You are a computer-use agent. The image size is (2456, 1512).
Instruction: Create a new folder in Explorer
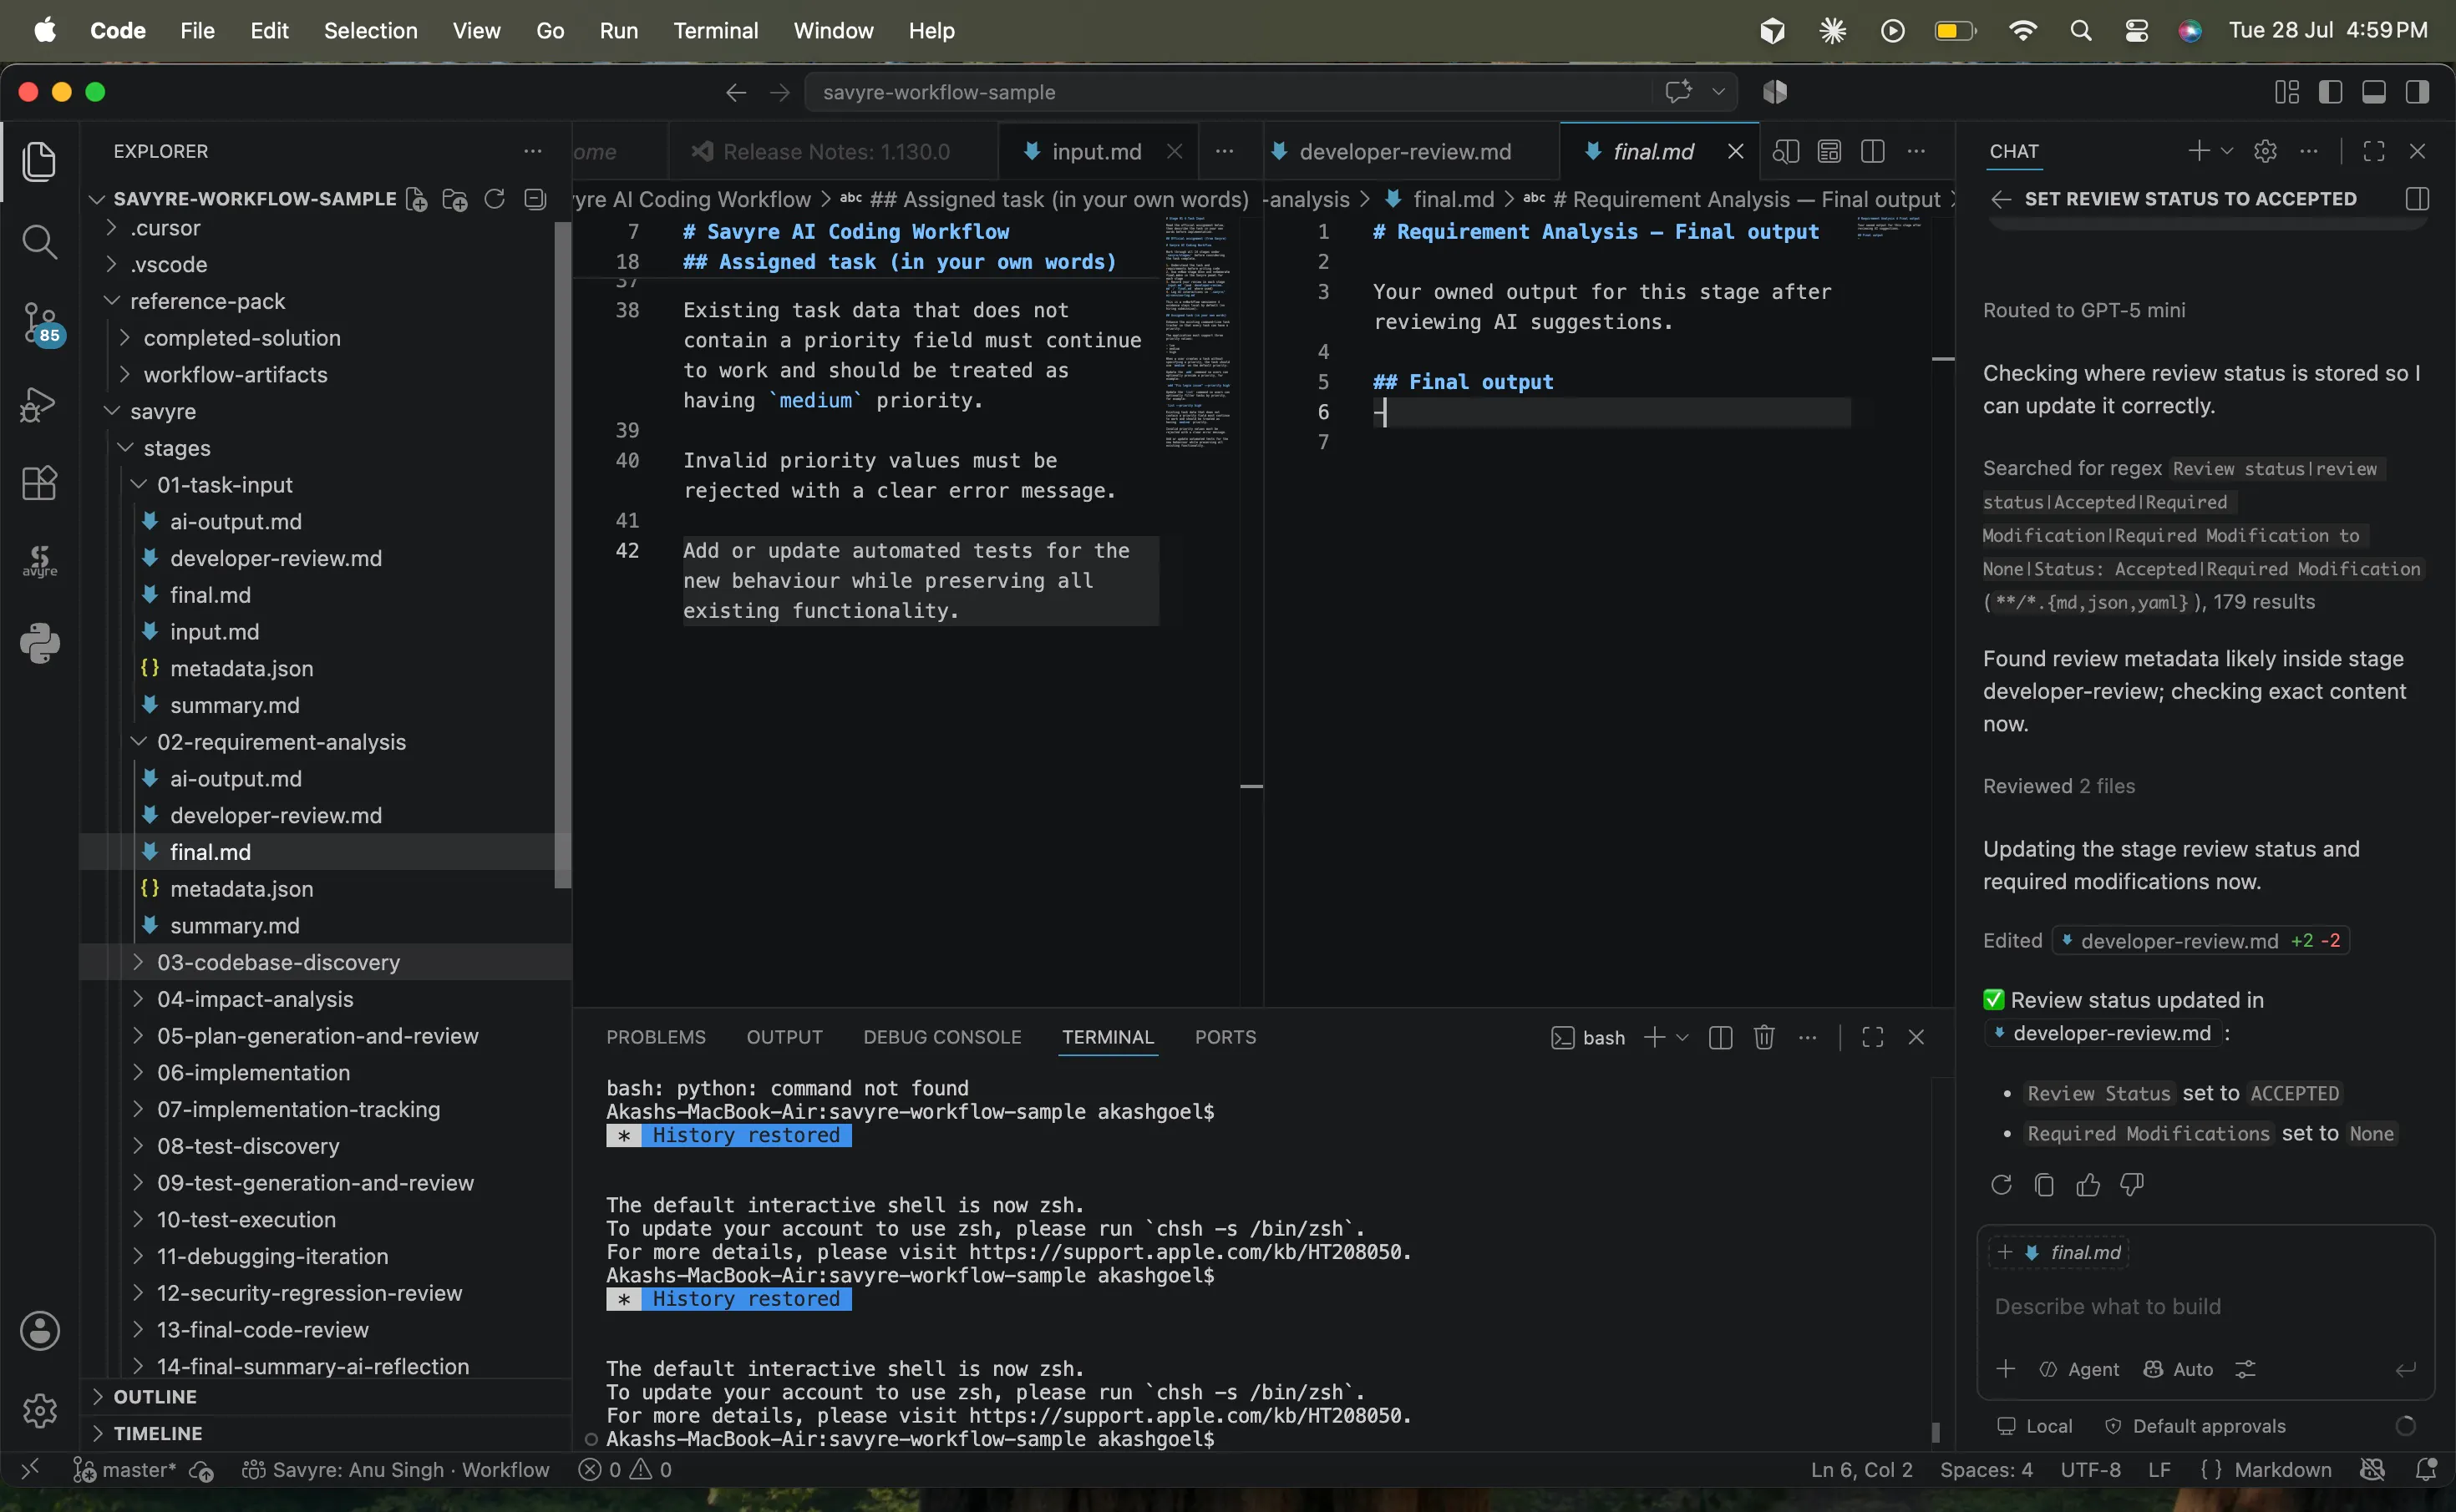[x=455, y=199]
